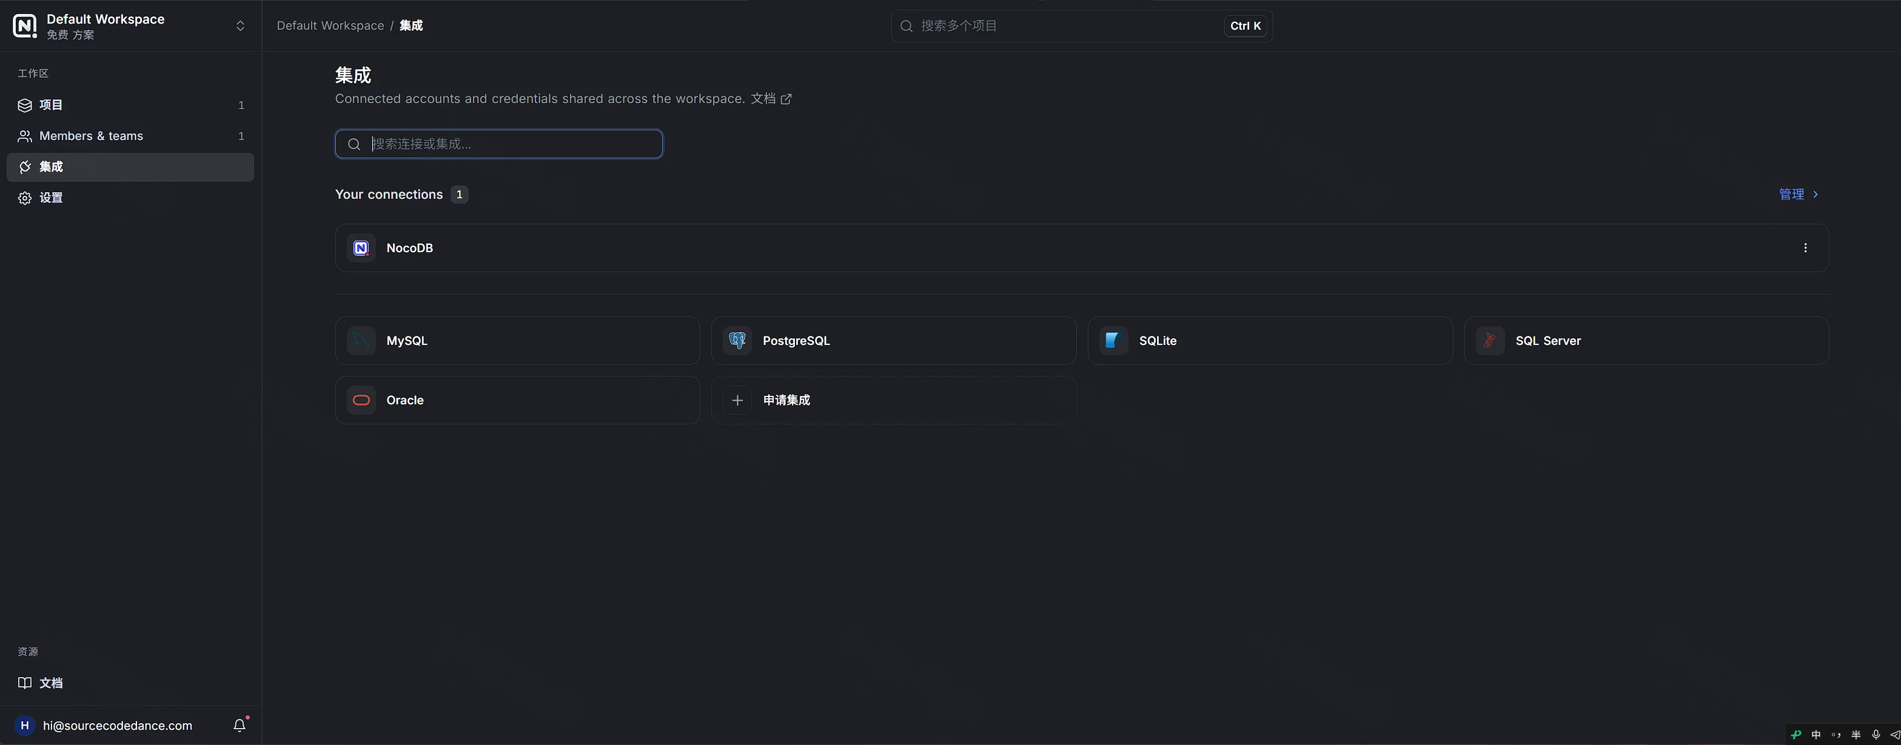Click the 项目 layers icon
This screenshot has width=1901, height=745.
[x=24, y=105]
